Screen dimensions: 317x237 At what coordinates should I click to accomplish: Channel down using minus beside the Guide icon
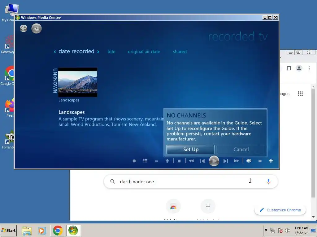click(156, 161)
